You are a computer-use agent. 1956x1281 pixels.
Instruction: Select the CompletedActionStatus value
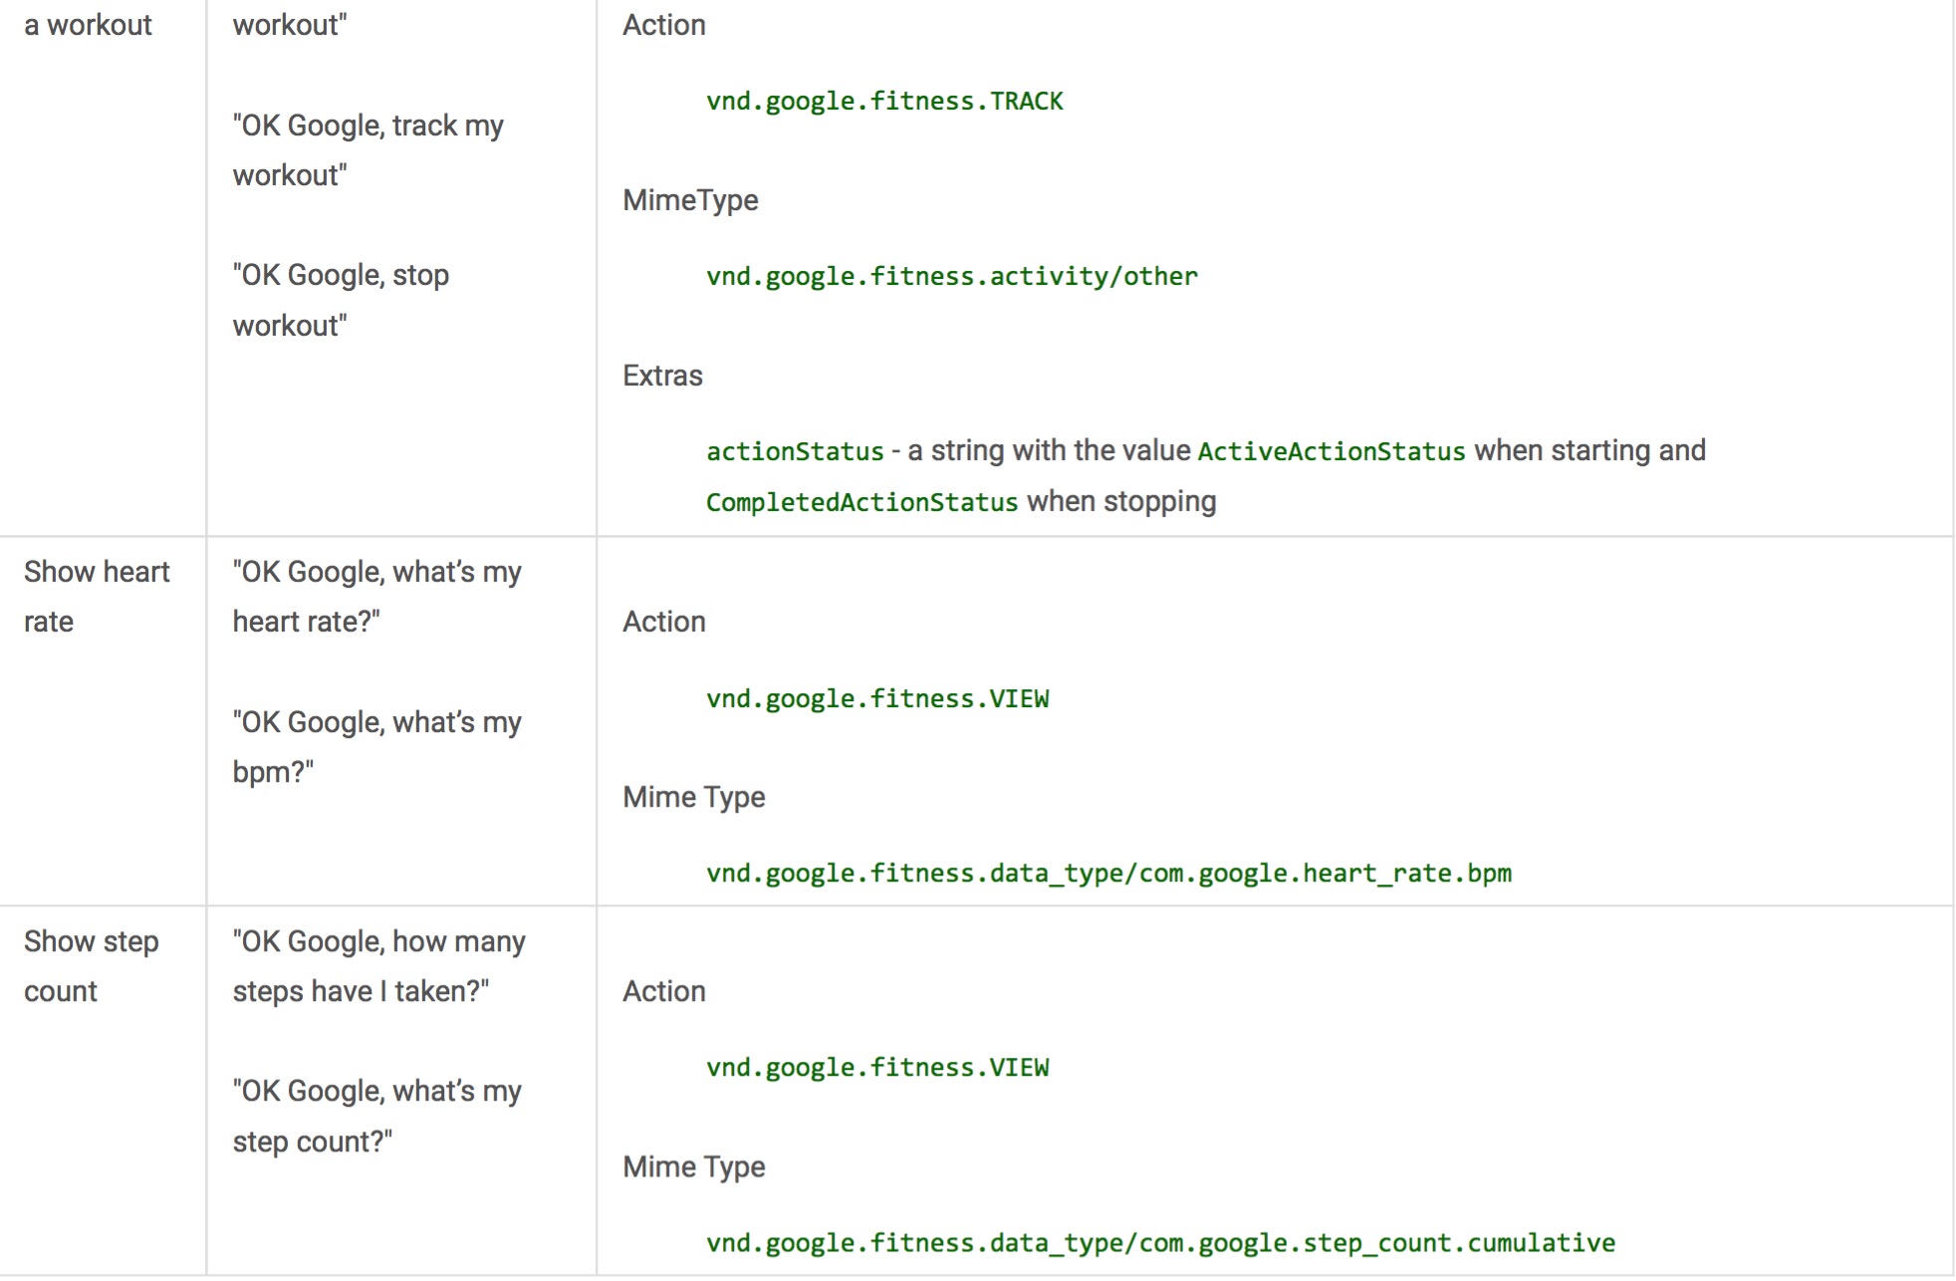pos(862,502)
